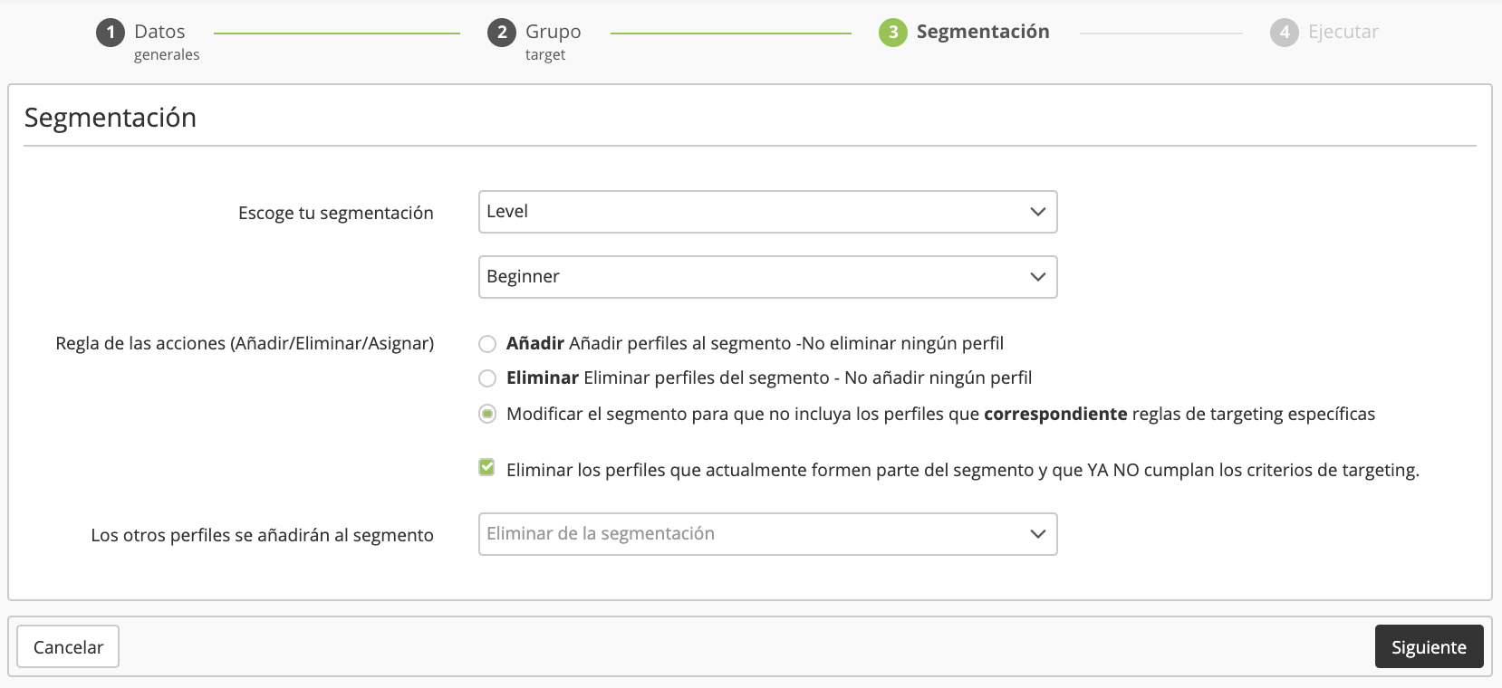Open the Eliminar de la segmentación dropdown
This screenshot has height=688, width=1502.
[752, 534]
